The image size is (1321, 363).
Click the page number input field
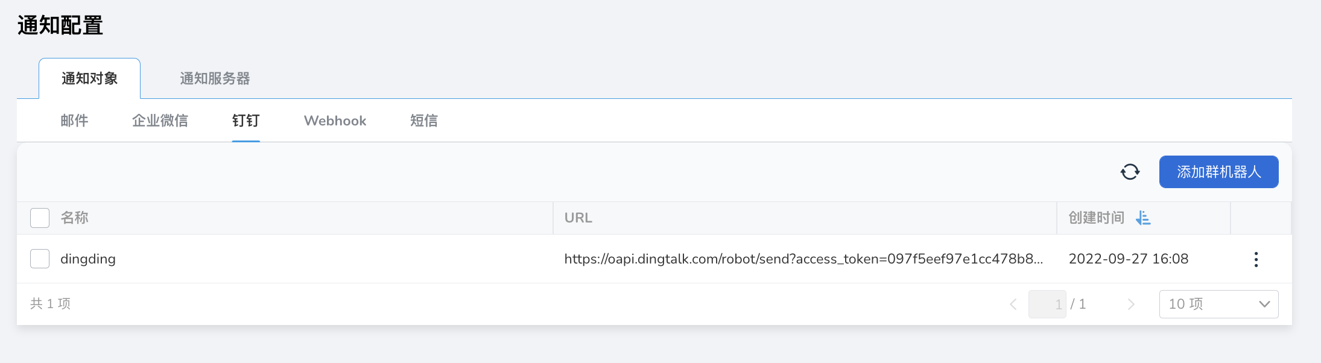1047,305
